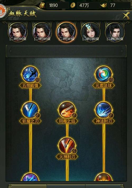132x188 pixels.
Task: Tap the orange avatar icon at top-left
Action: click(x=2, y=11)
